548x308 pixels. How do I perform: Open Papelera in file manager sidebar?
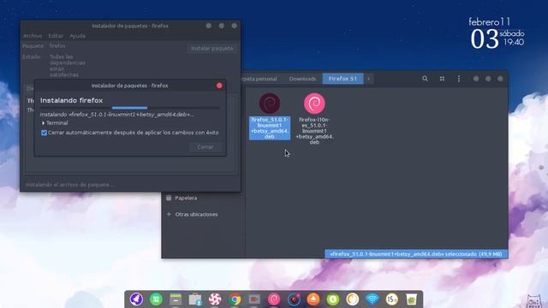pyautogui.click(x=186, y=198)
